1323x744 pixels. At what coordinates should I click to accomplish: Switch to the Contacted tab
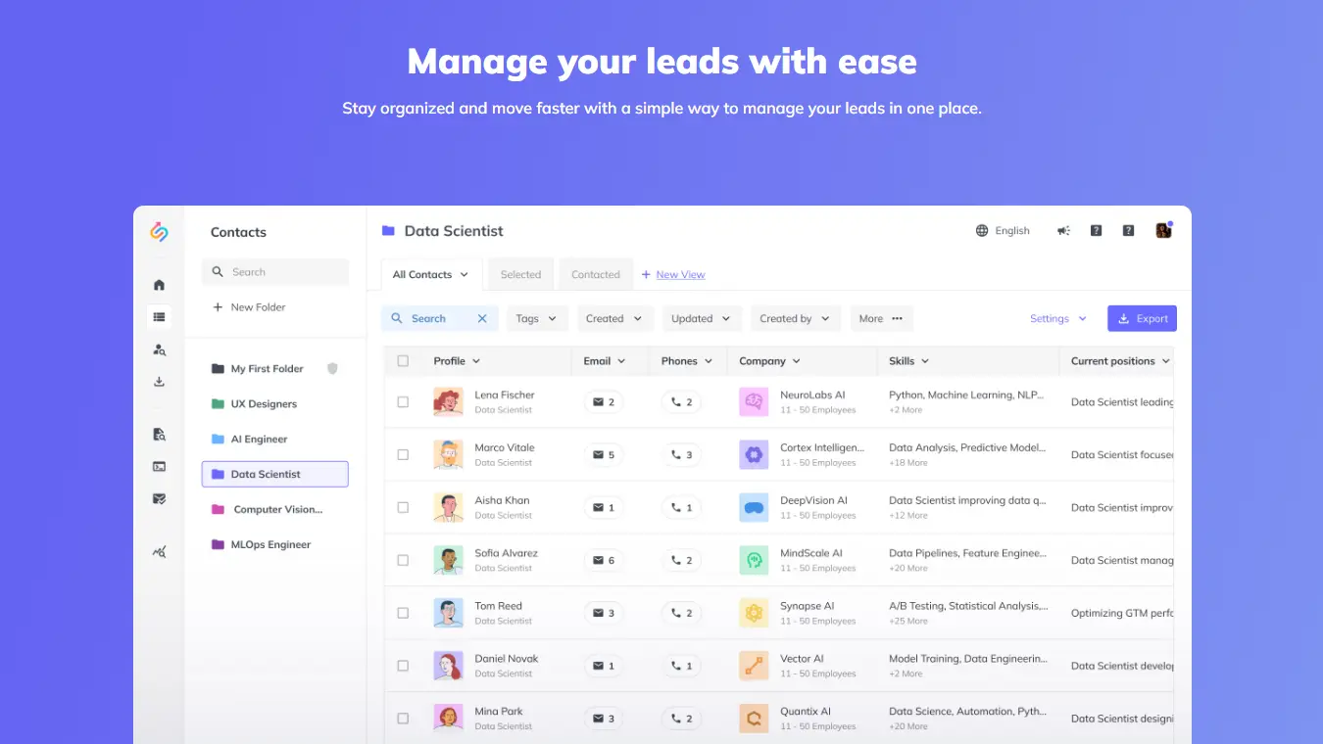coord(595,274)
